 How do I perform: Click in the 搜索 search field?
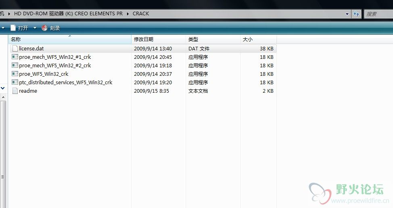378,14
